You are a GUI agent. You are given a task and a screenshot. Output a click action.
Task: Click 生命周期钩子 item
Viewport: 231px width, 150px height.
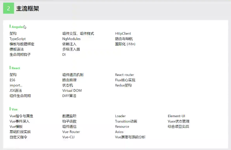tap(20, 55)
